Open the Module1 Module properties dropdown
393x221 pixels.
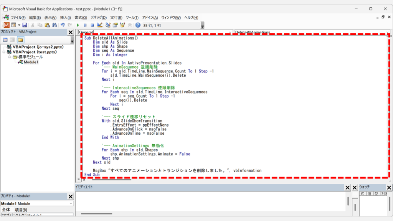(x=71, y=203)
